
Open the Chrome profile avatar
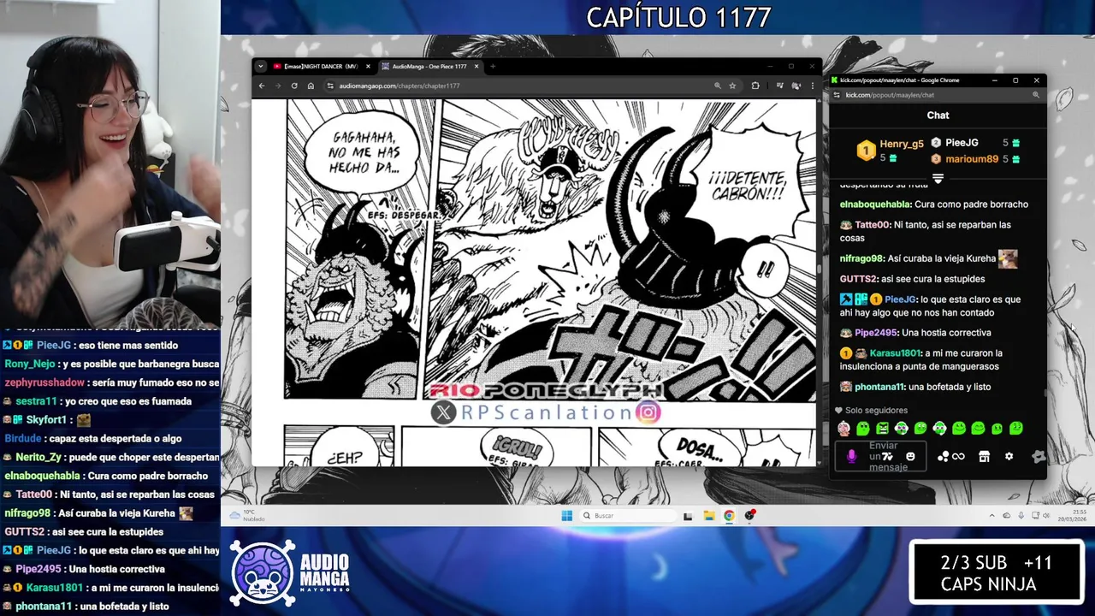click(796, 86)
